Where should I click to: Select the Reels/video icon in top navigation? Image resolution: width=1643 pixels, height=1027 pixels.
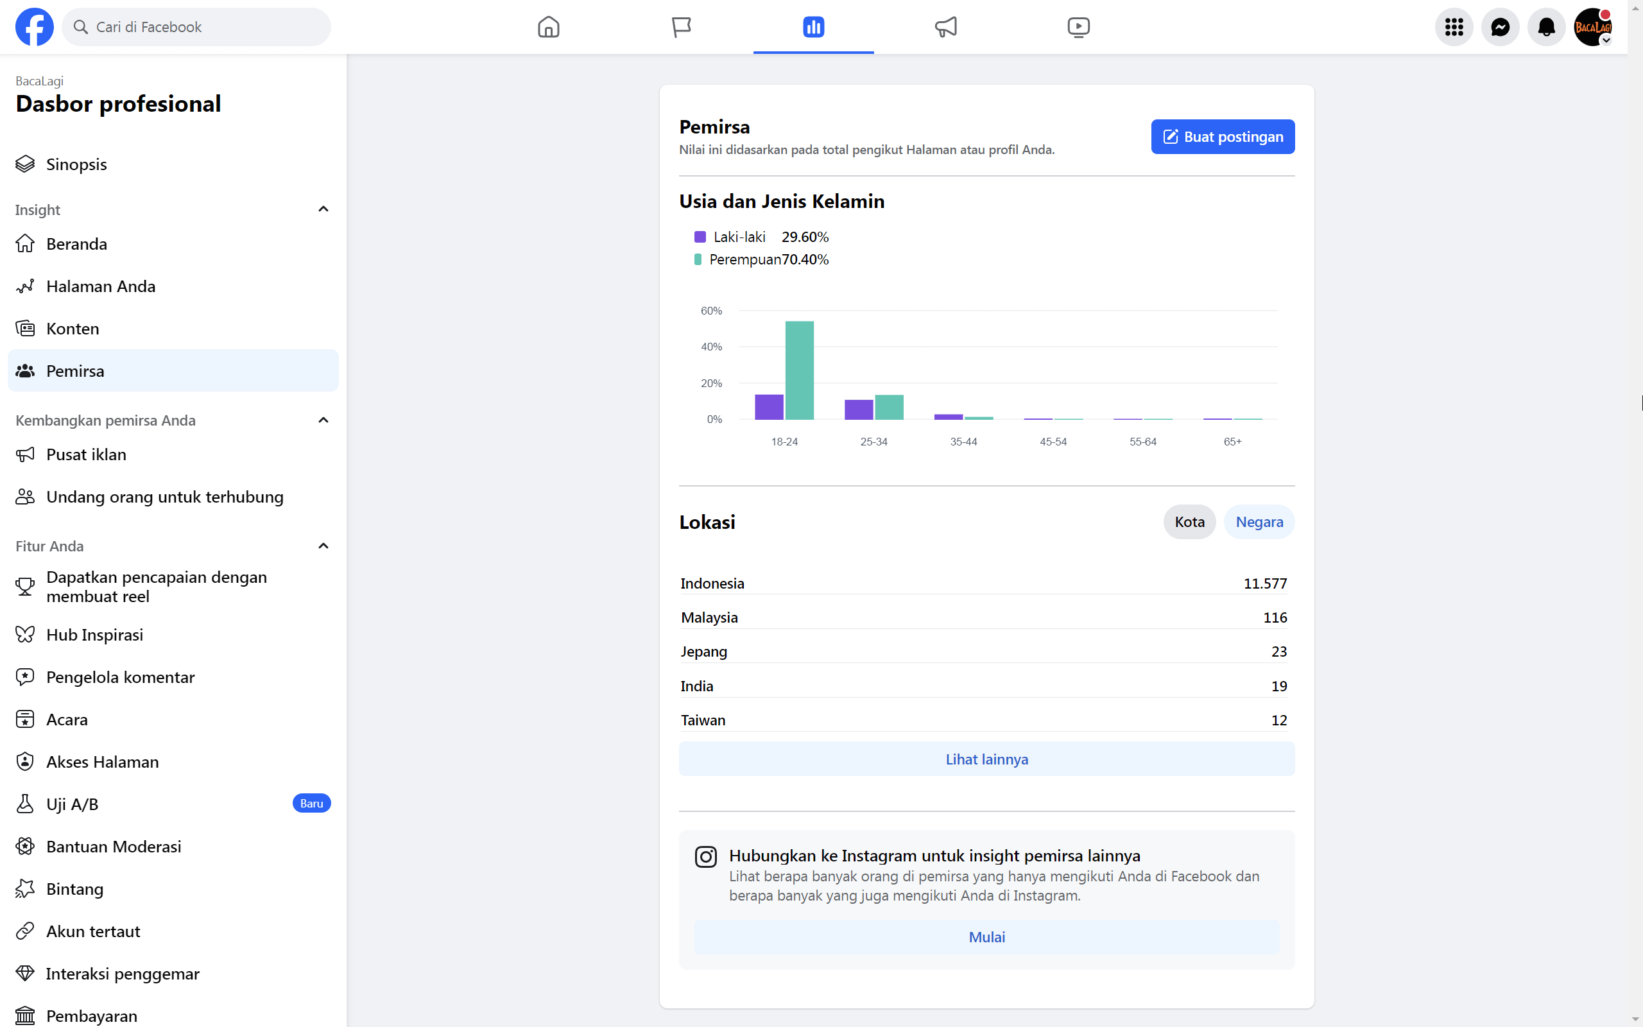click(x=1079, y=27)
